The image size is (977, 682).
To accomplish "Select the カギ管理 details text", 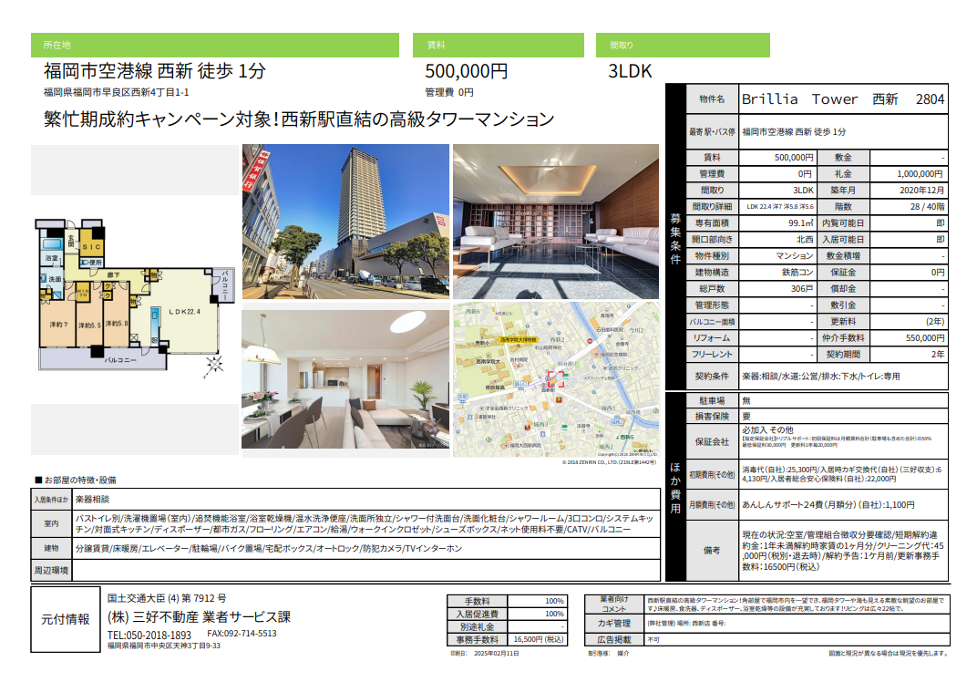I will tap(686, 624).
